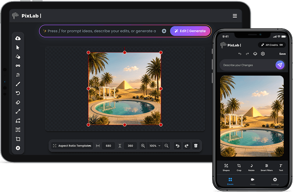The height and width of the screenshot is (192, 293).
Task: Click the undo arrow on phone
Action: click(x=240, y=54)
